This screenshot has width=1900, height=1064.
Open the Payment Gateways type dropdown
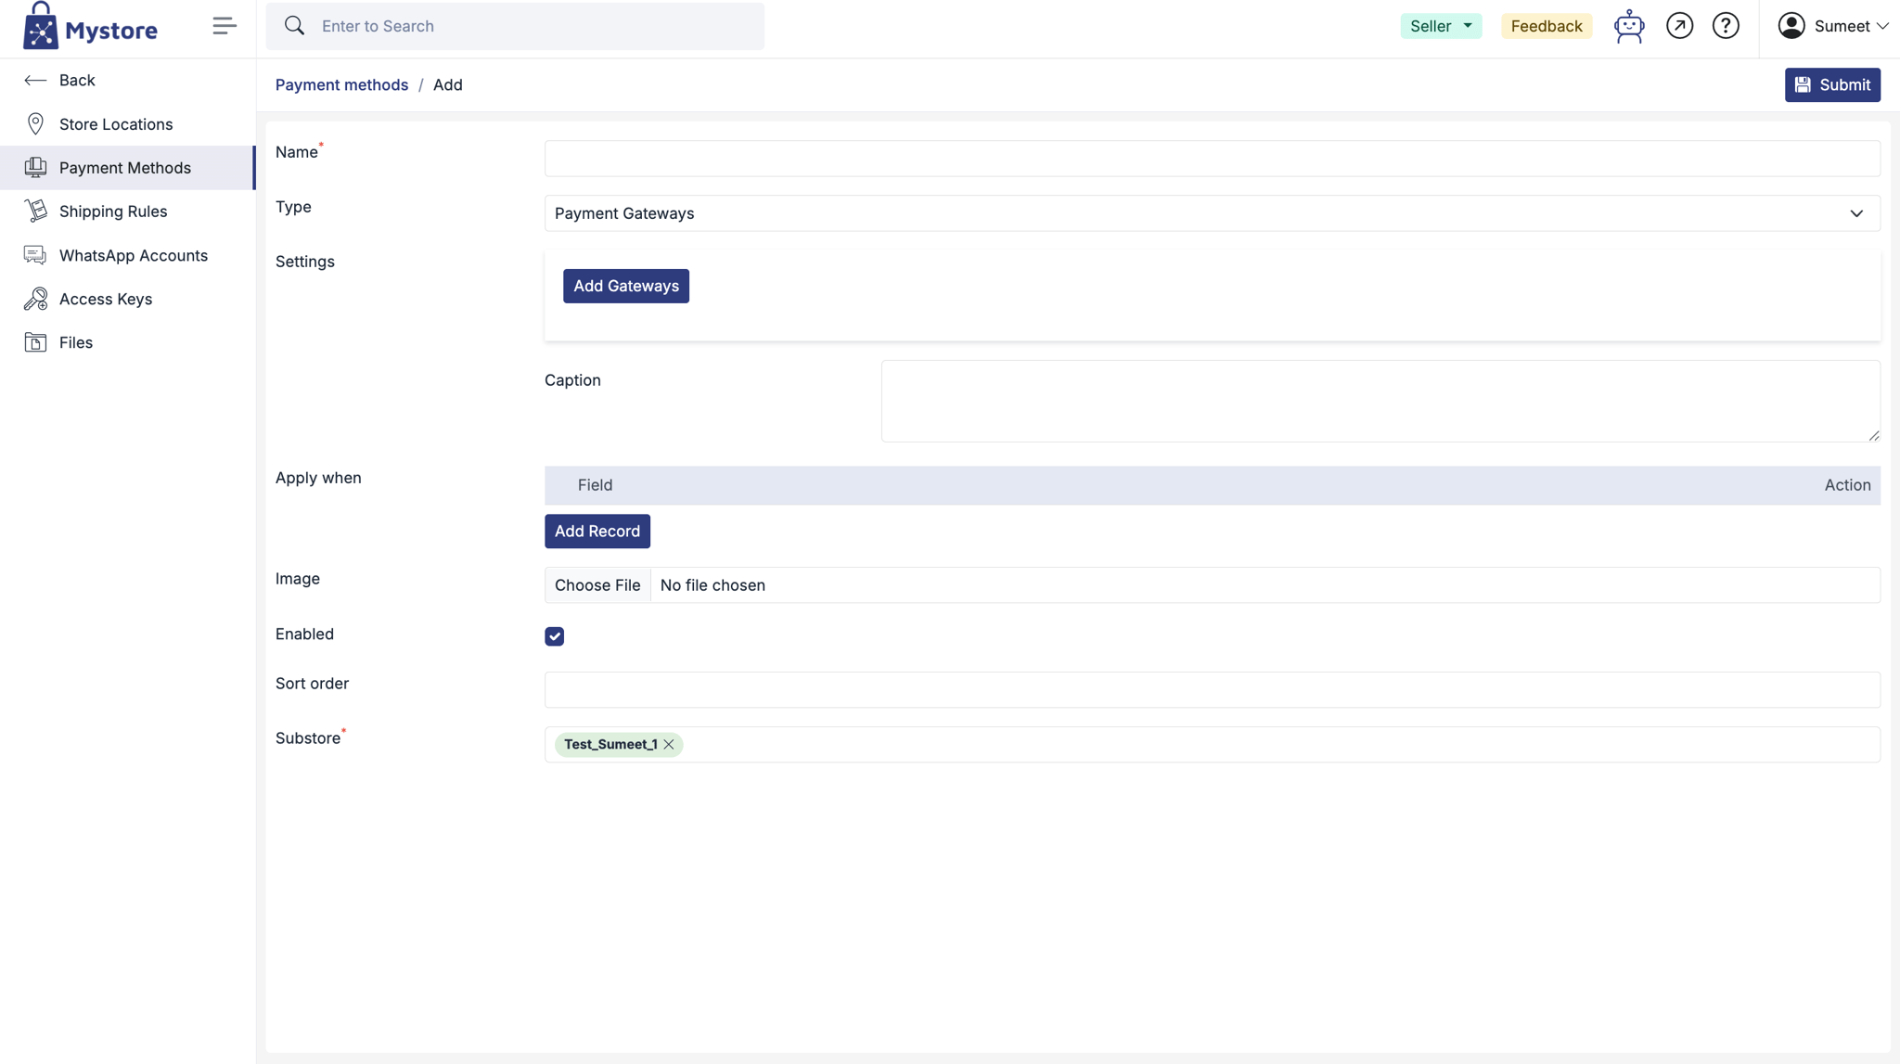[1212, 213]
